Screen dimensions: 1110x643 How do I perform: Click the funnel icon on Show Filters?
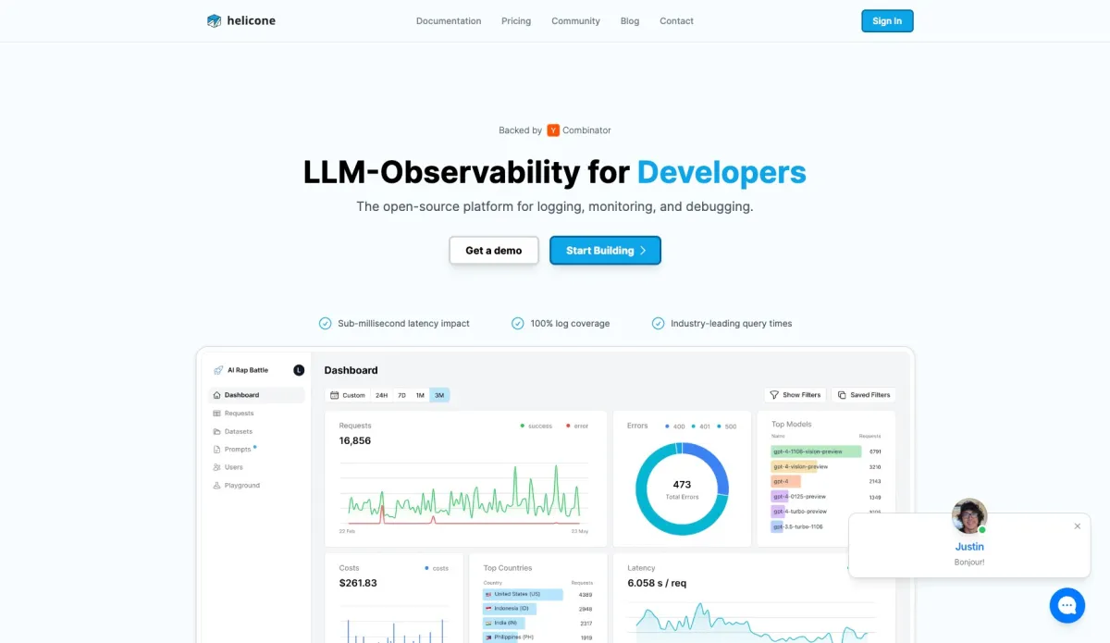pos(774,395)
